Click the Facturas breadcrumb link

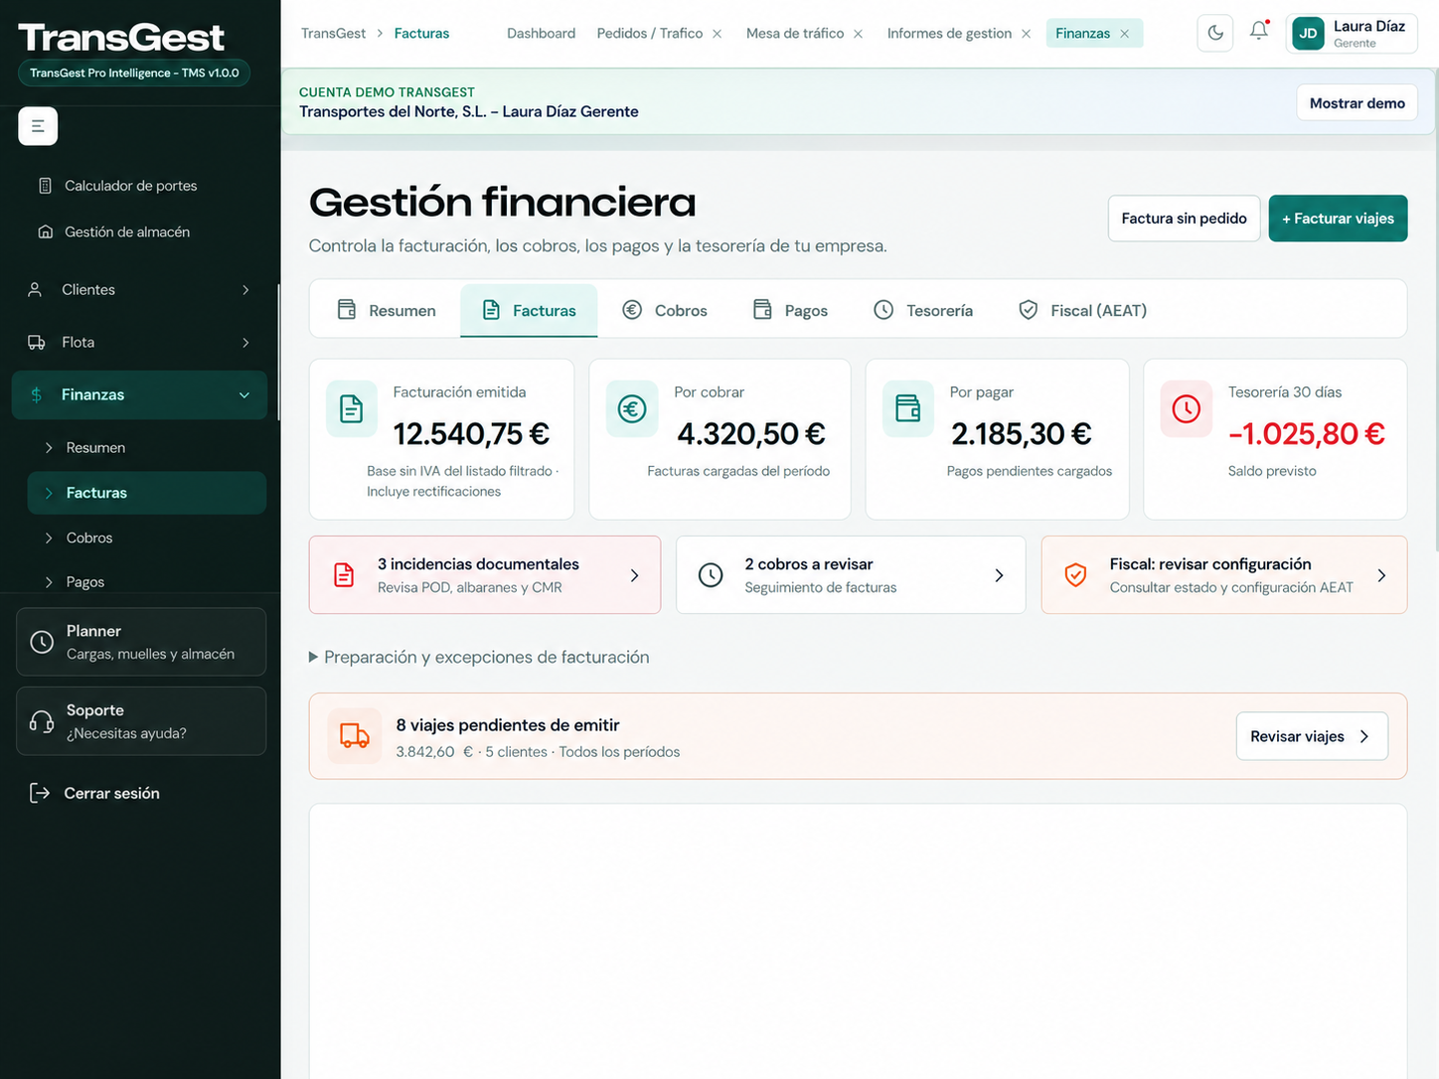[421, 34]
